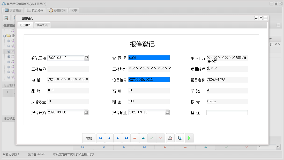Image resolution: width=284 pixels, height=160 pixels.
Task: Open the 报停截止 date picker
Action: pos(168,112)
